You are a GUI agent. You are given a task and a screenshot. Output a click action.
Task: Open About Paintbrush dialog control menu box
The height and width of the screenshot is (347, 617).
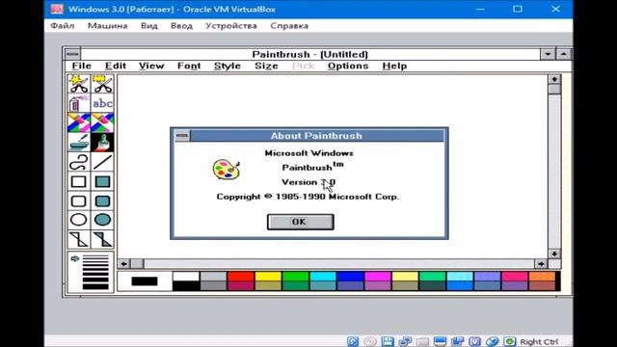point(182,136)
